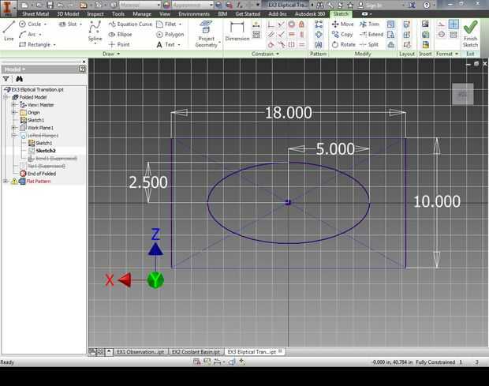
Task: Select the Equation Curve tool
Action: click(x=130, y=24)
